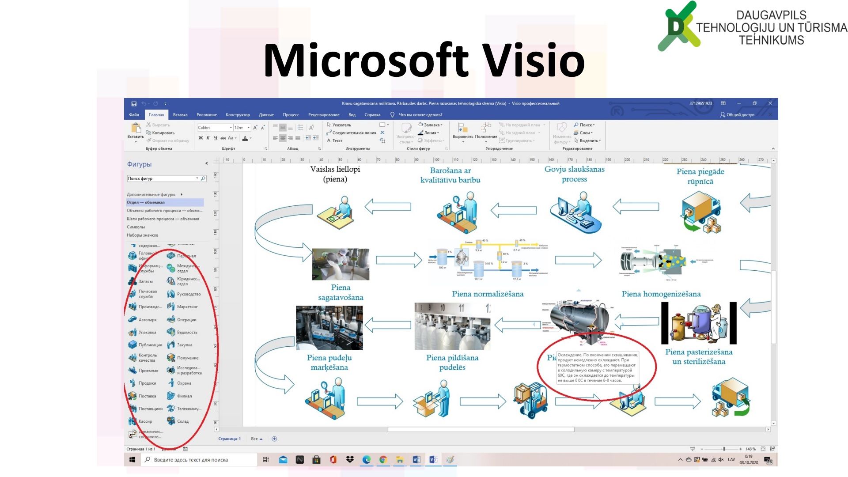This screenshot has width=848, height=477.
Task: Switch to the Конструктор tab
Action: [238, 115]
